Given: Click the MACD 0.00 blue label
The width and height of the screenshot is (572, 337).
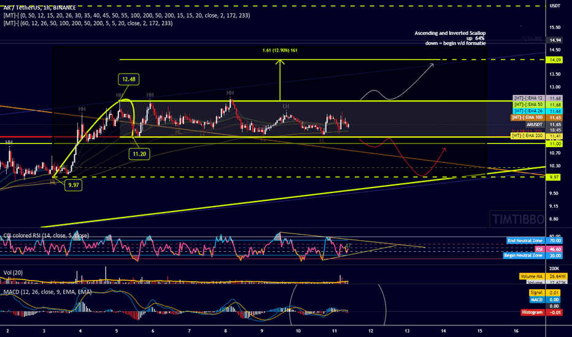Looking at the screenshot, I should [546, 300].
